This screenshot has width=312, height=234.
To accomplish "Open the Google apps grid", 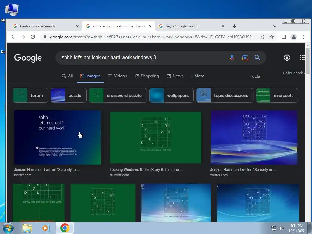I will tap(302, 58).
